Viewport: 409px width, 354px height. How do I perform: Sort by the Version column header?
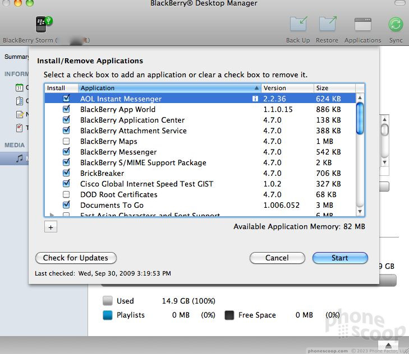click(x=287, y=88)
